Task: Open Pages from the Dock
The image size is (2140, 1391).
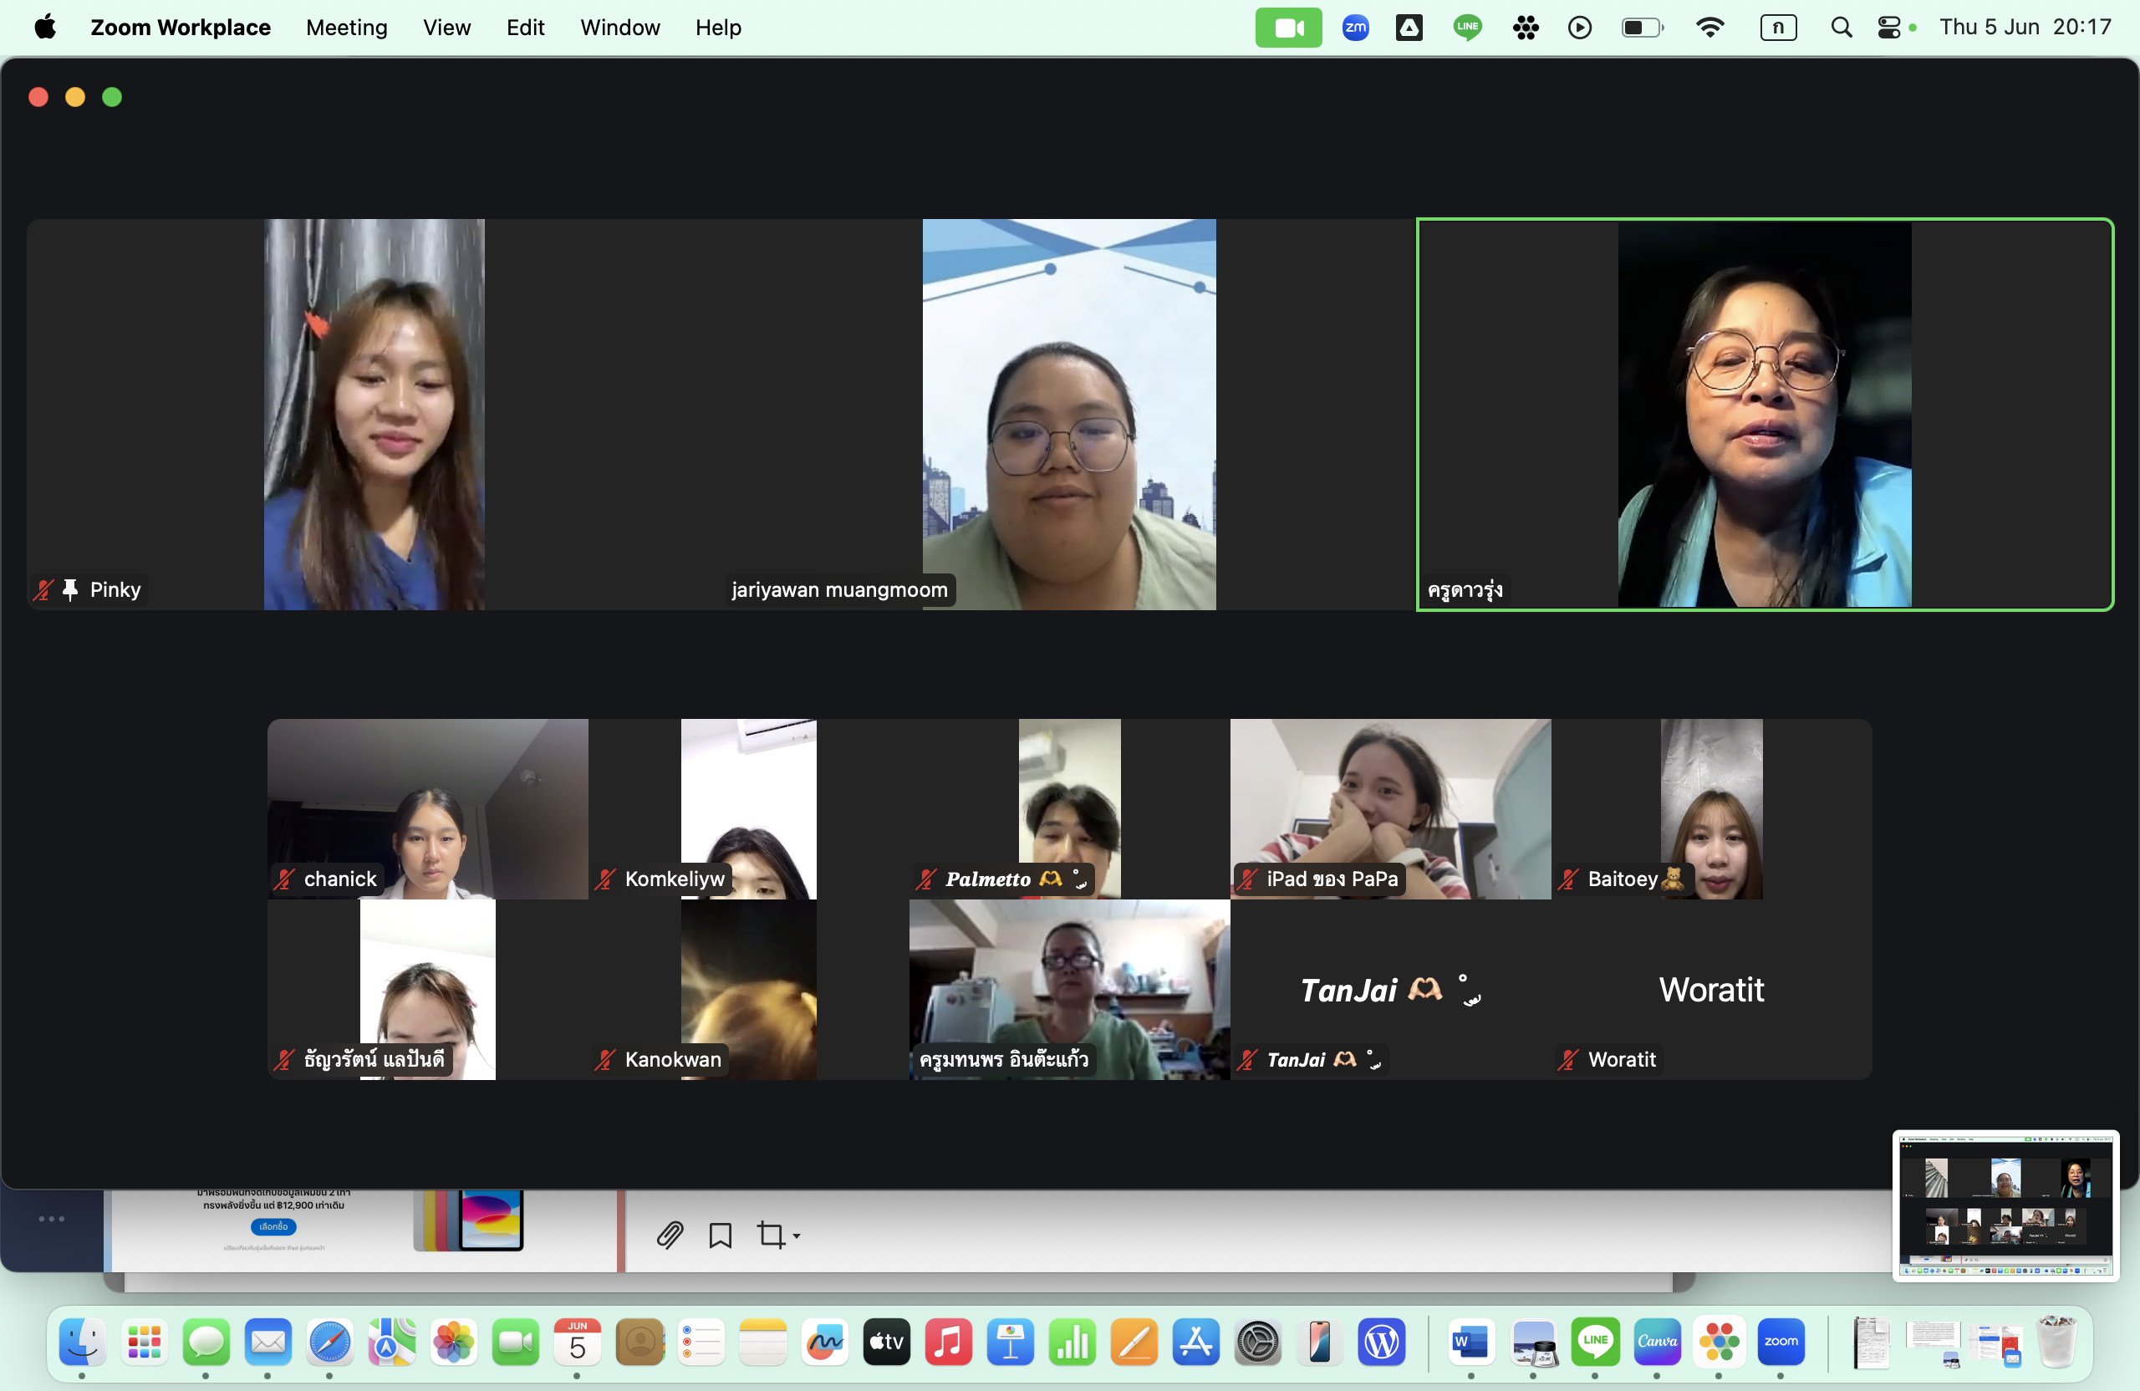Action: click(1134, 1342)
